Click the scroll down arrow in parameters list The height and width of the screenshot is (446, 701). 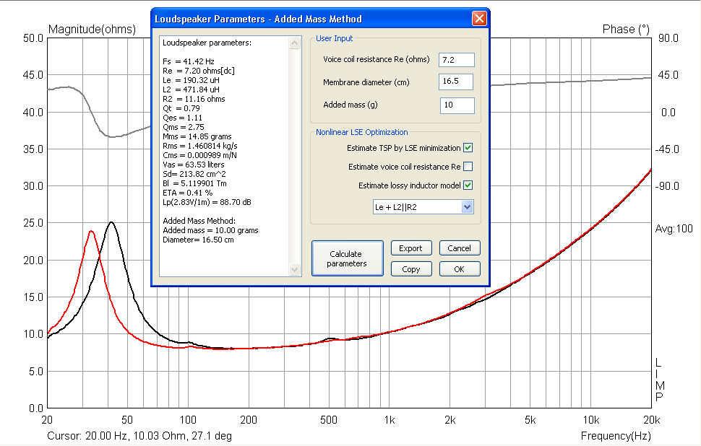coord(295,269)
